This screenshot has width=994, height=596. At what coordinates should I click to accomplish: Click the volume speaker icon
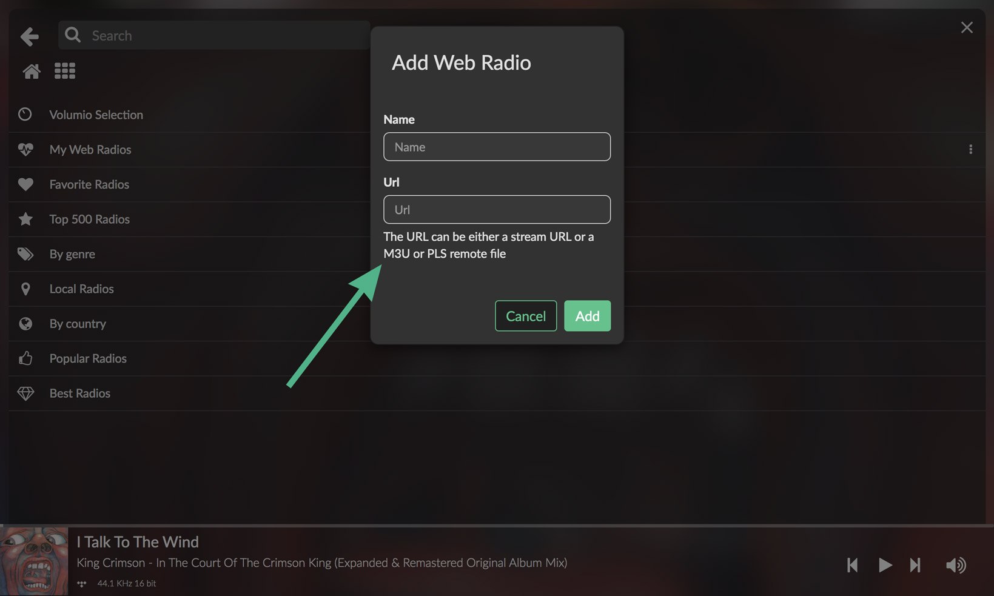[956, 565]
